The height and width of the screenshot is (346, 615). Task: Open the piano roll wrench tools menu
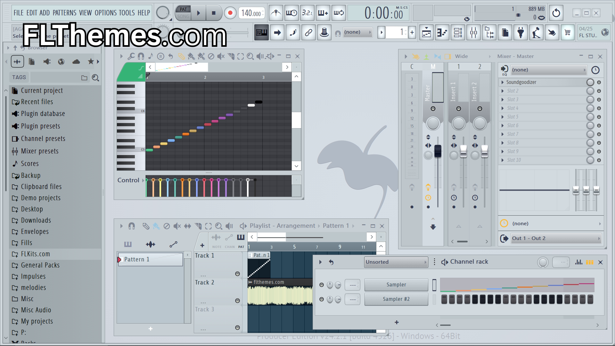(x=131, y=57)
